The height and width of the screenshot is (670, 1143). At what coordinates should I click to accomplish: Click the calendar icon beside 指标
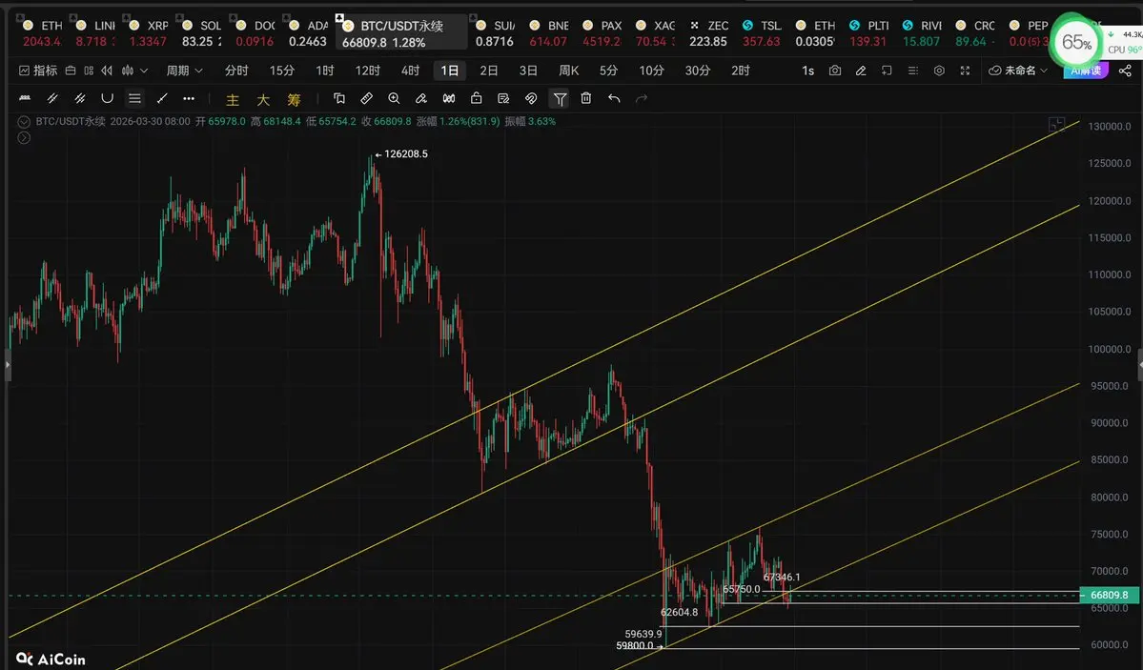click(x=71, y=71)
